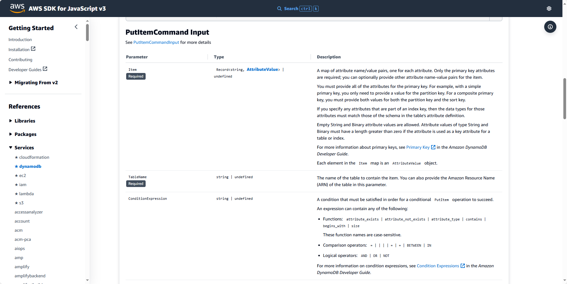
Task: Collapse the Services section
Action: 11,147
